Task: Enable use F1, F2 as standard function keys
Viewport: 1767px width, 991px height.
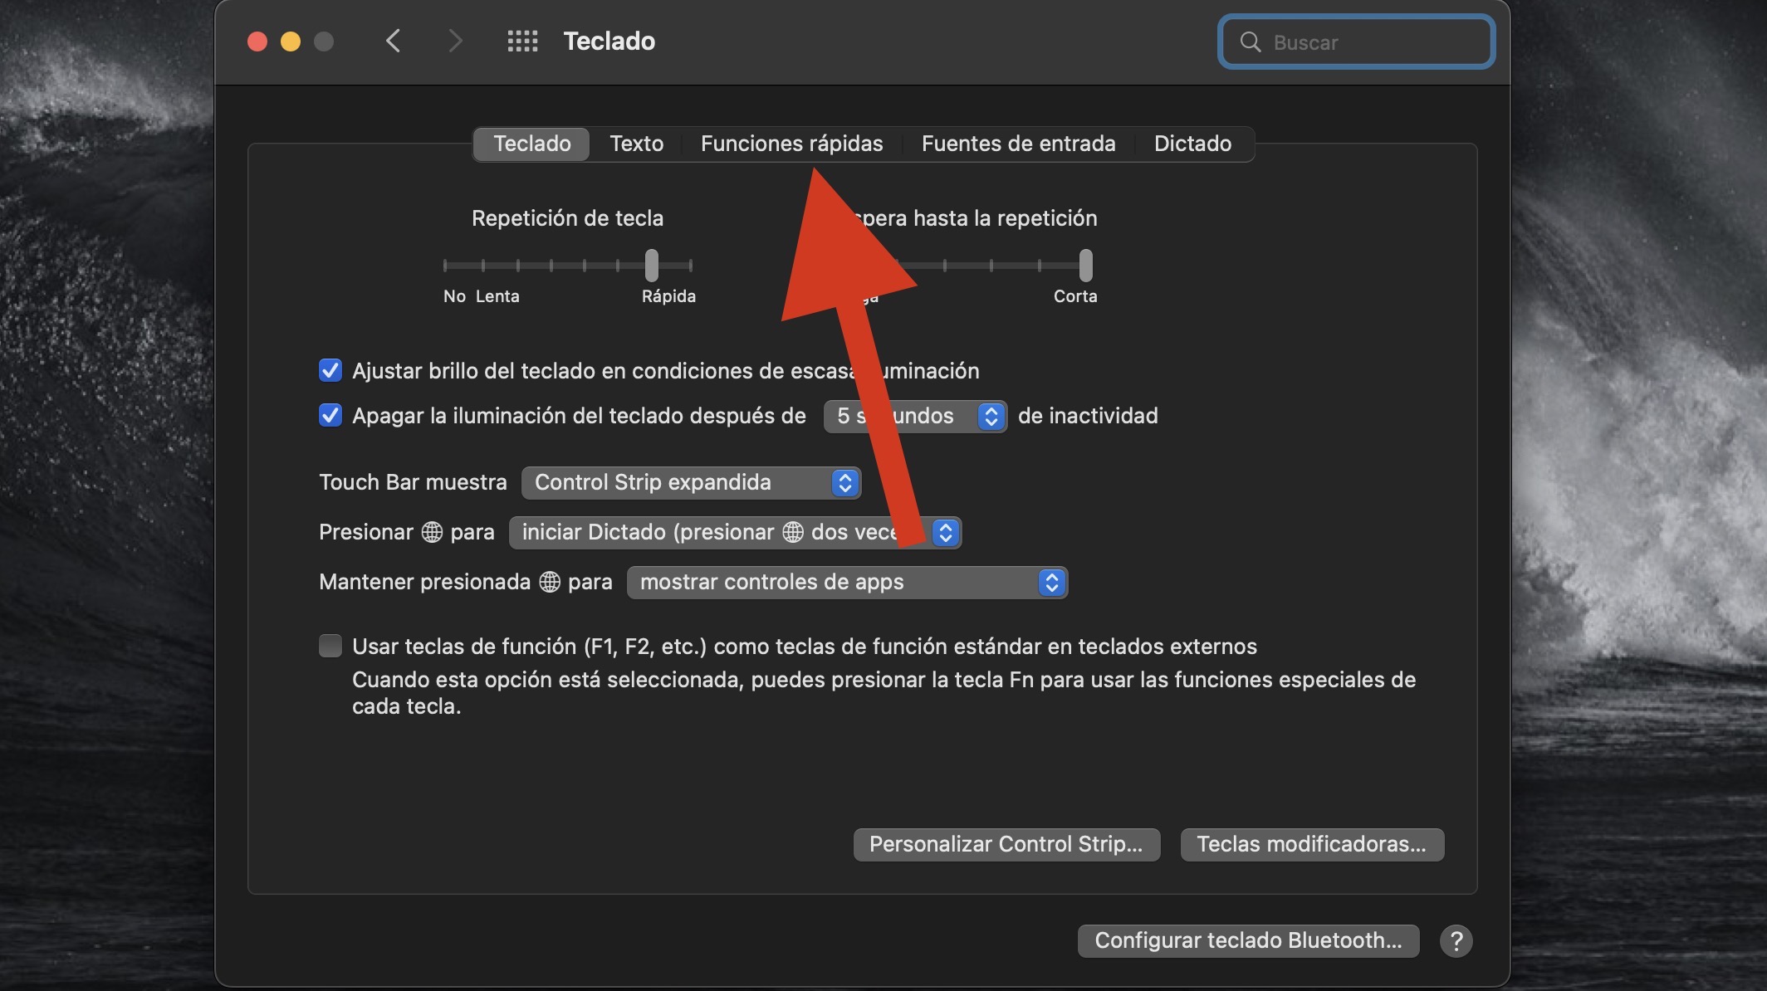Action: click(x=330, y=646)
